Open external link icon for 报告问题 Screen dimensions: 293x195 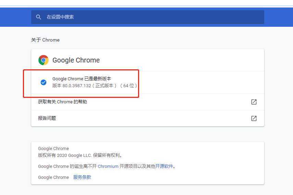[254, 118]
